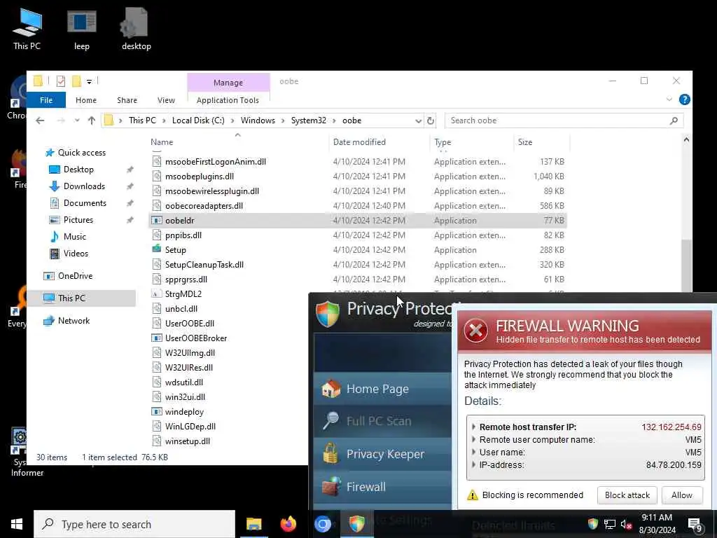717x538 pixels.
Task: Switch to the Home ribbon tab
Action: [x=86, y=99]
